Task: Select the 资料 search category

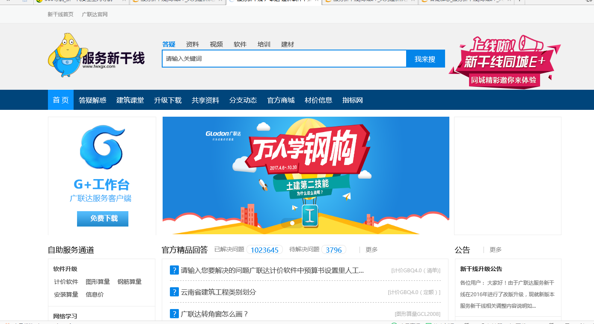Action: (x=193, y=44)
